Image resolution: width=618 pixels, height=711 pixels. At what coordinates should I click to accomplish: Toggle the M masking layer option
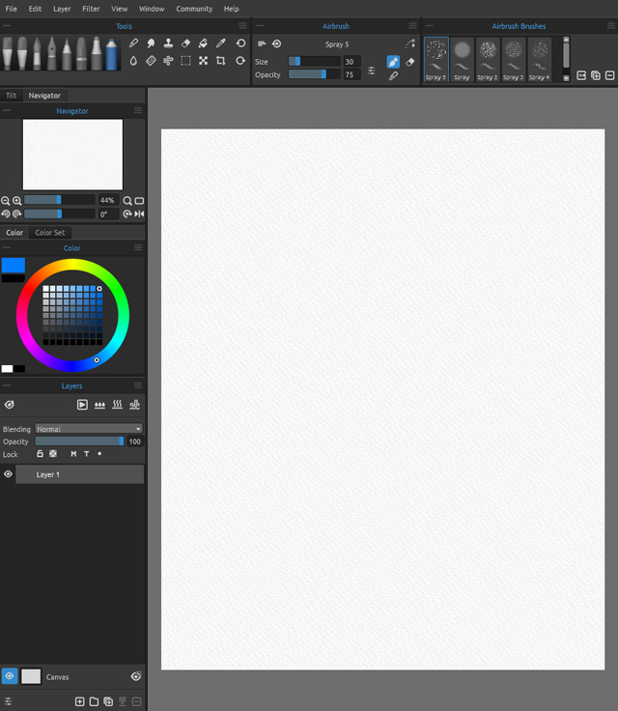[73, 454]
